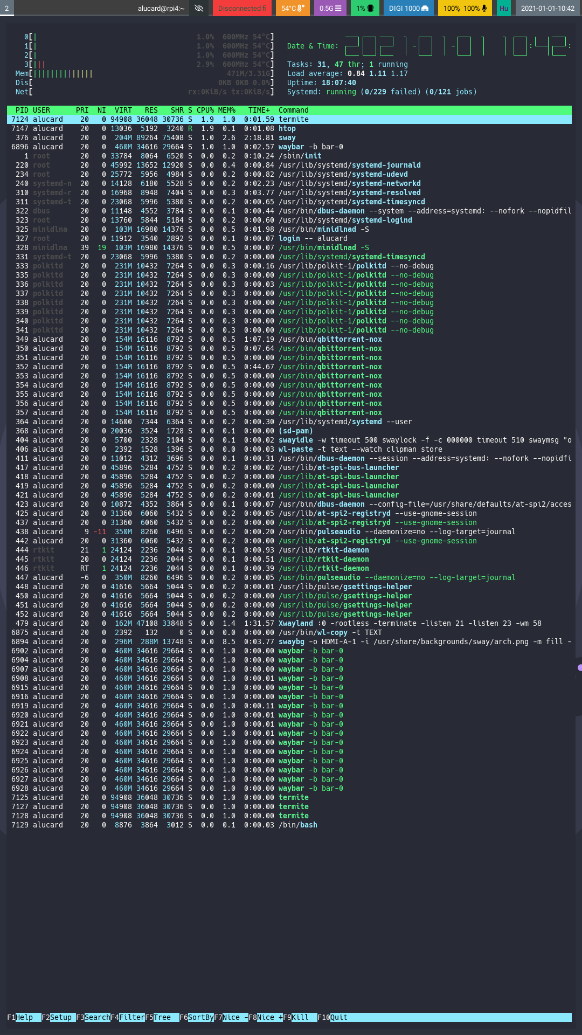This screenshot has width=582, height=1035.
Task: Select the swaybg process row 6894
Action: 289,641
